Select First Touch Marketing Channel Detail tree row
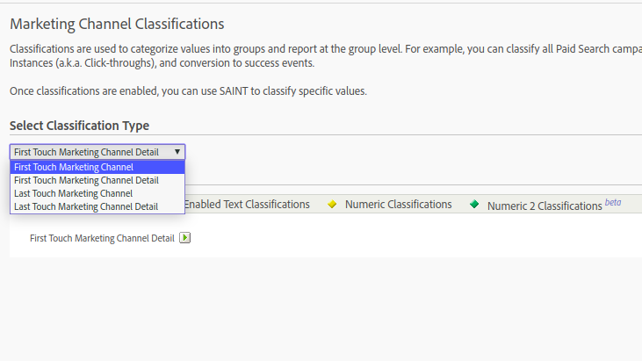The width and height of the screenshot is (642, 361). click(102, 237)
